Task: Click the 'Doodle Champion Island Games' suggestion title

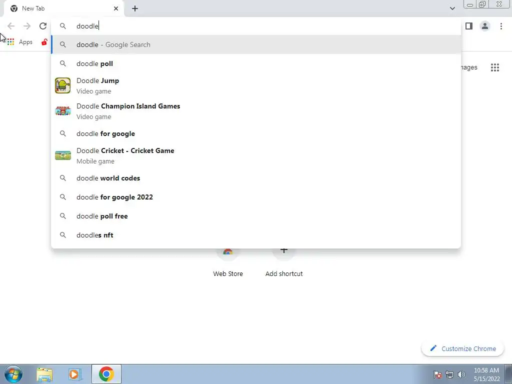Action: 128,106
